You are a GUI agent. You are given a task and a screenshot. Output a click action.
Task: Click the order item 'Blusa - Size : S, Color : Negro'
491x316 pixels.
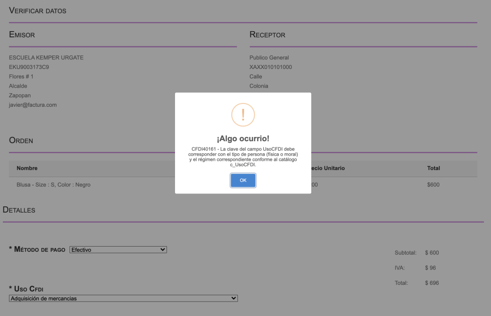click(54, 185)
